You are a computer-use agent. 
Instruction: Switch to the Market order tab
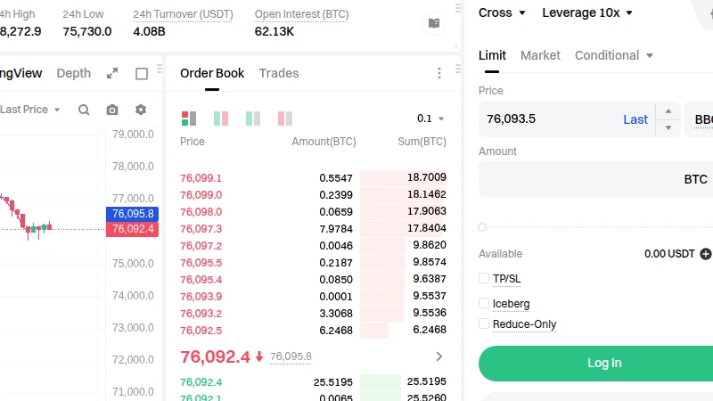pos(540,55)
